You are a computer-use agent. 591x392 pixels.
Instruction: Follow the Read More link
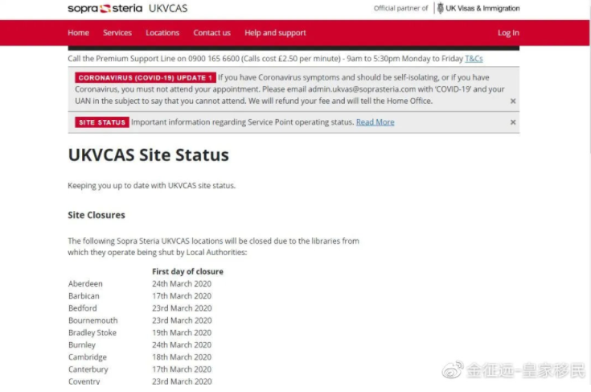375,122
